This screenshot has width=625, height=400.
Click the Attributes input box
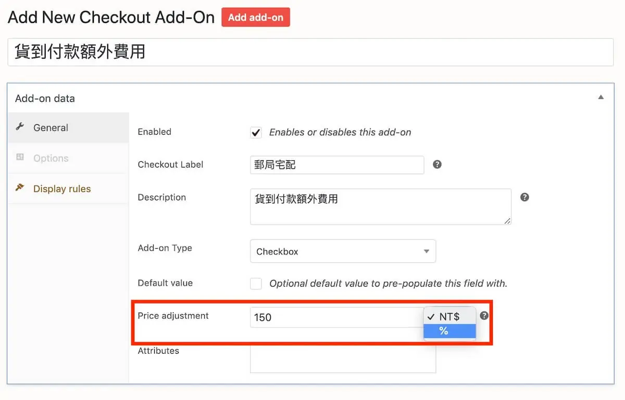[x=343, y=359]
